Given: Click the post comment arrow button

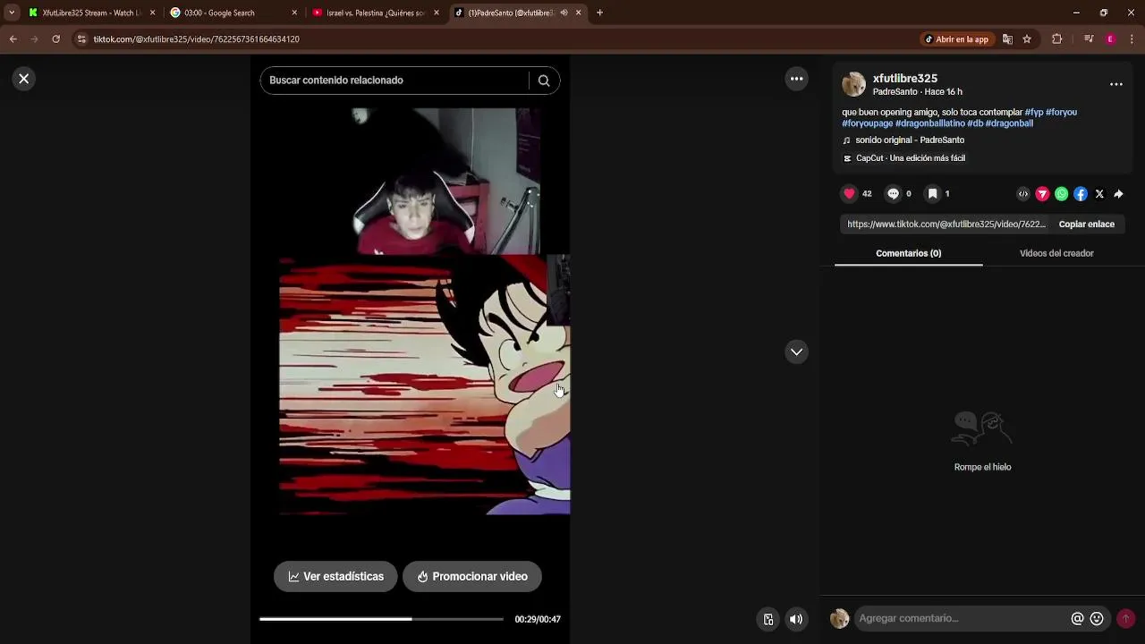Looking at the screenshot, I should point(1125,619).
